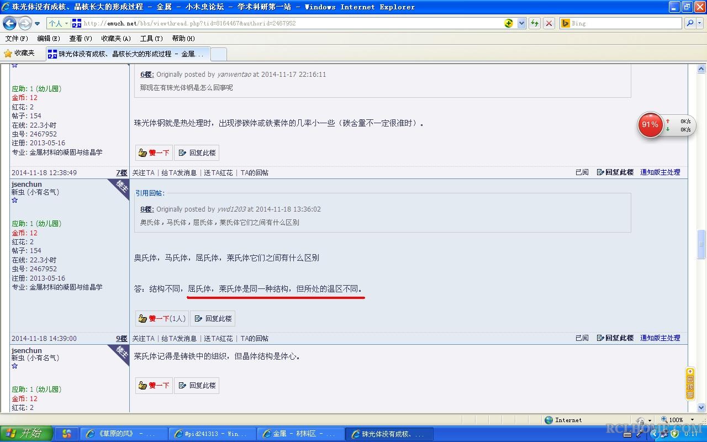Switch to #pid241313 taskbar window
707x442 pixels.
[x=212, y=434]
